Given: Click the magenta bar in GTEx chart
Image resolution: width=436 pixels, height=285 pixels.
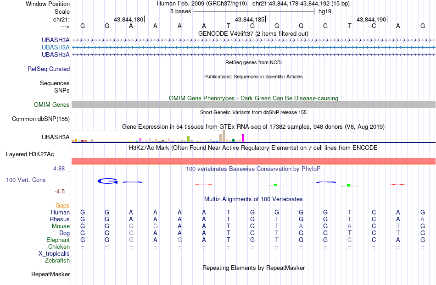Looking at the screenshot, I should pos(243,138).
